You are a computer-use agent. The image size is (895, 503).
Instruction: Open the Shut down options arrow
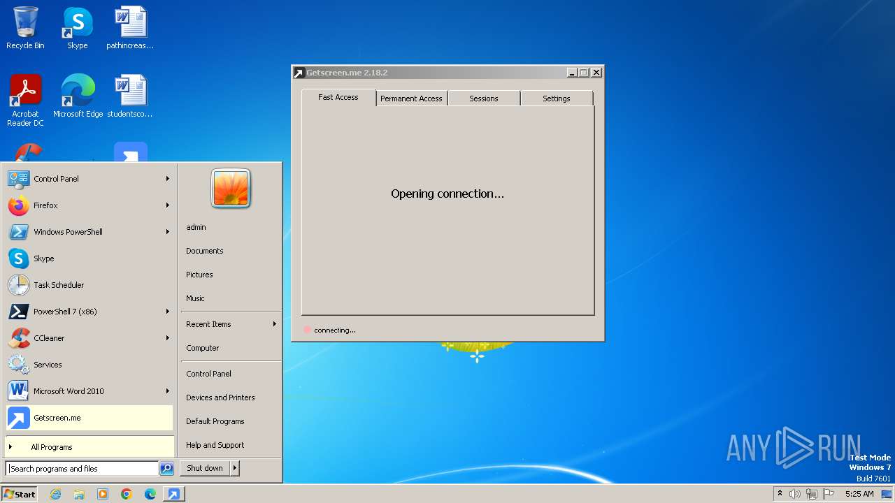(235, 468)
